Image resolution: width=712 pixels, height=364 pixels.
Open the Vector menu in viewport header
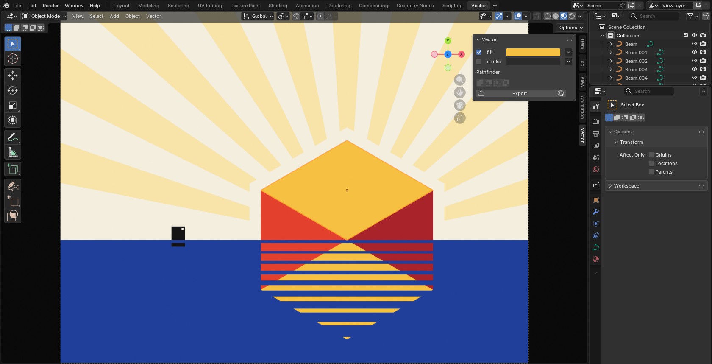pyautogui.click(x=153, y=16)
